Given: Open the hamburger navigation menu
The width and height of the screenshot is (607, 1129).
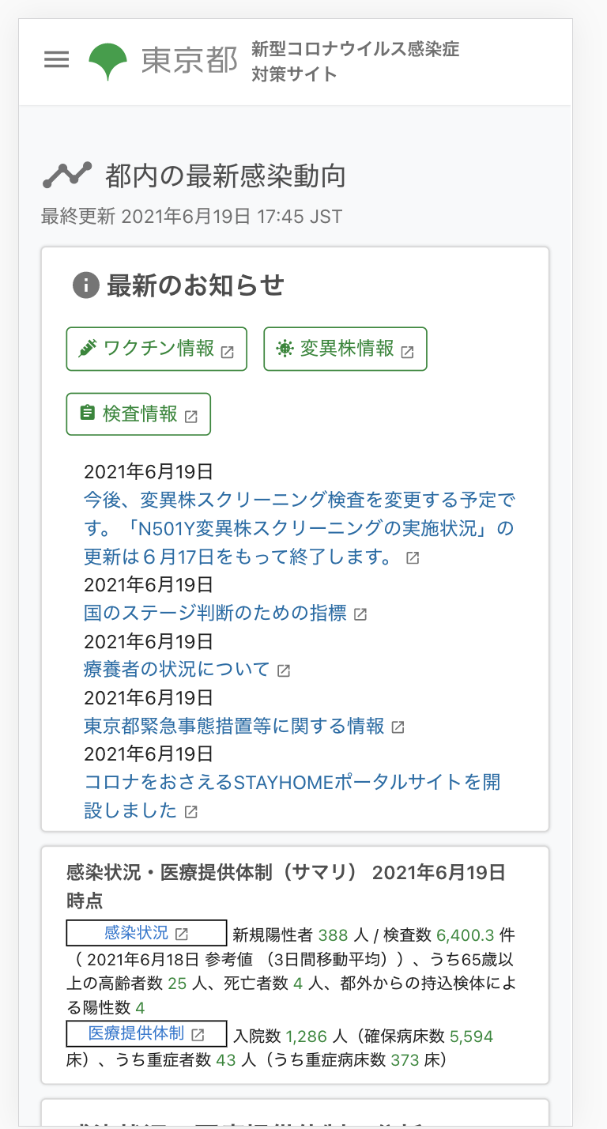Looking at the screenshot, I should [x=56, y=59].
